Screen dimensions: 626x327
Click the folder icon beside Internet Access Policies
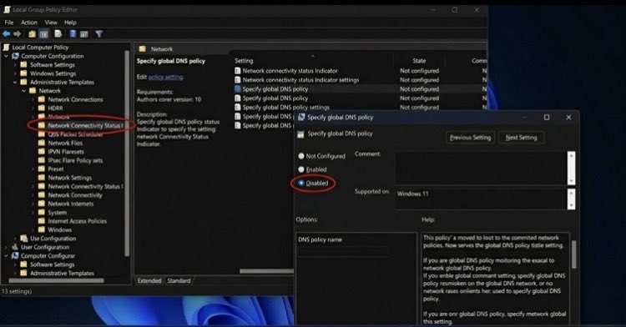42,221
